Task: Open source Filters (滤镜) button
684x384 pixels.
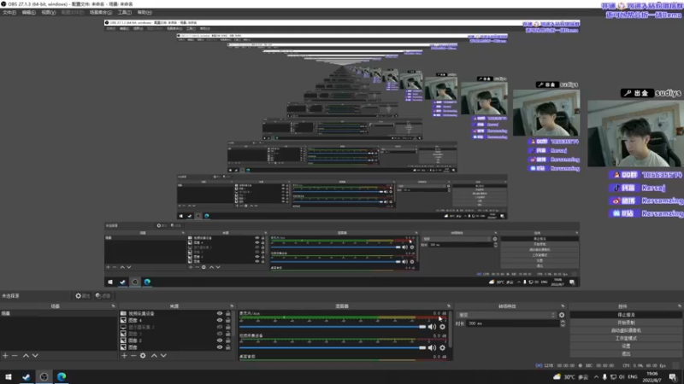Action: coord(103,295)
